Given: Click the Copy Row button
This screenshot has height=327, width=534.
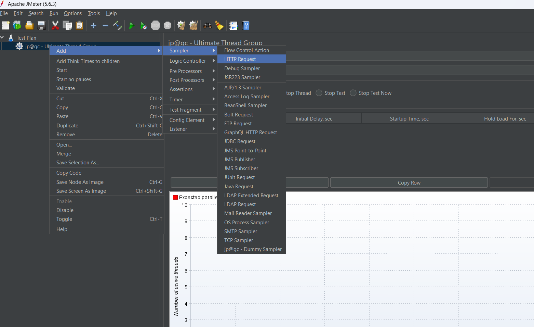Looking at the screenshot, I should pos(409,183).
